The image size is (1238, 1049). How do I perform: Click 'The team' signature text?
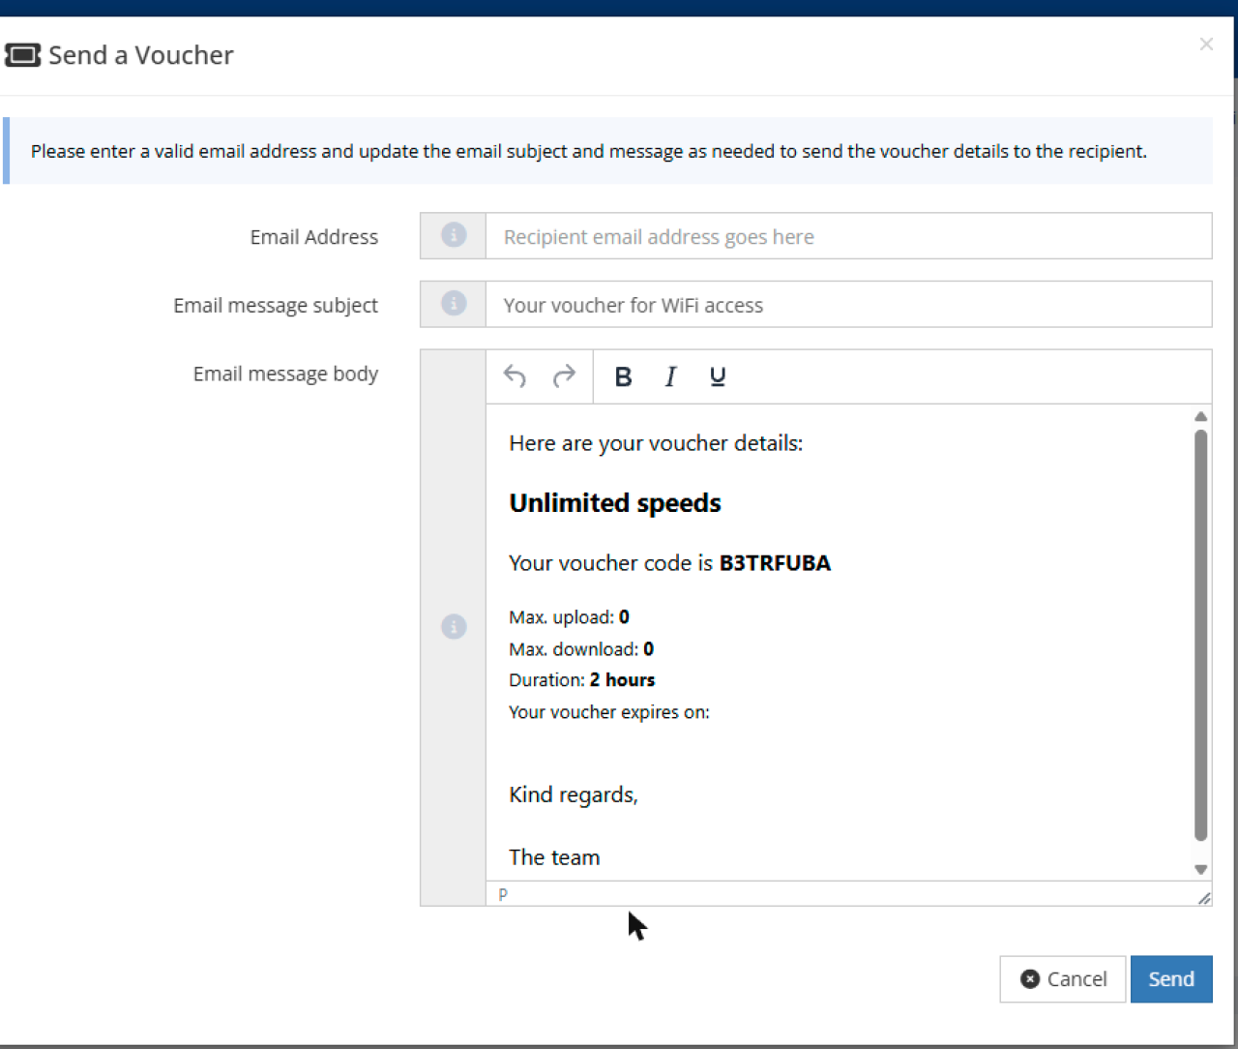coord(554,857)
